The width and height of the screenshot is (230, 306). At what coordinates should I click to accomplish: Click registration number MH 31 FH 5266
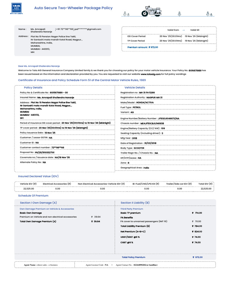[x=147, y=93]
